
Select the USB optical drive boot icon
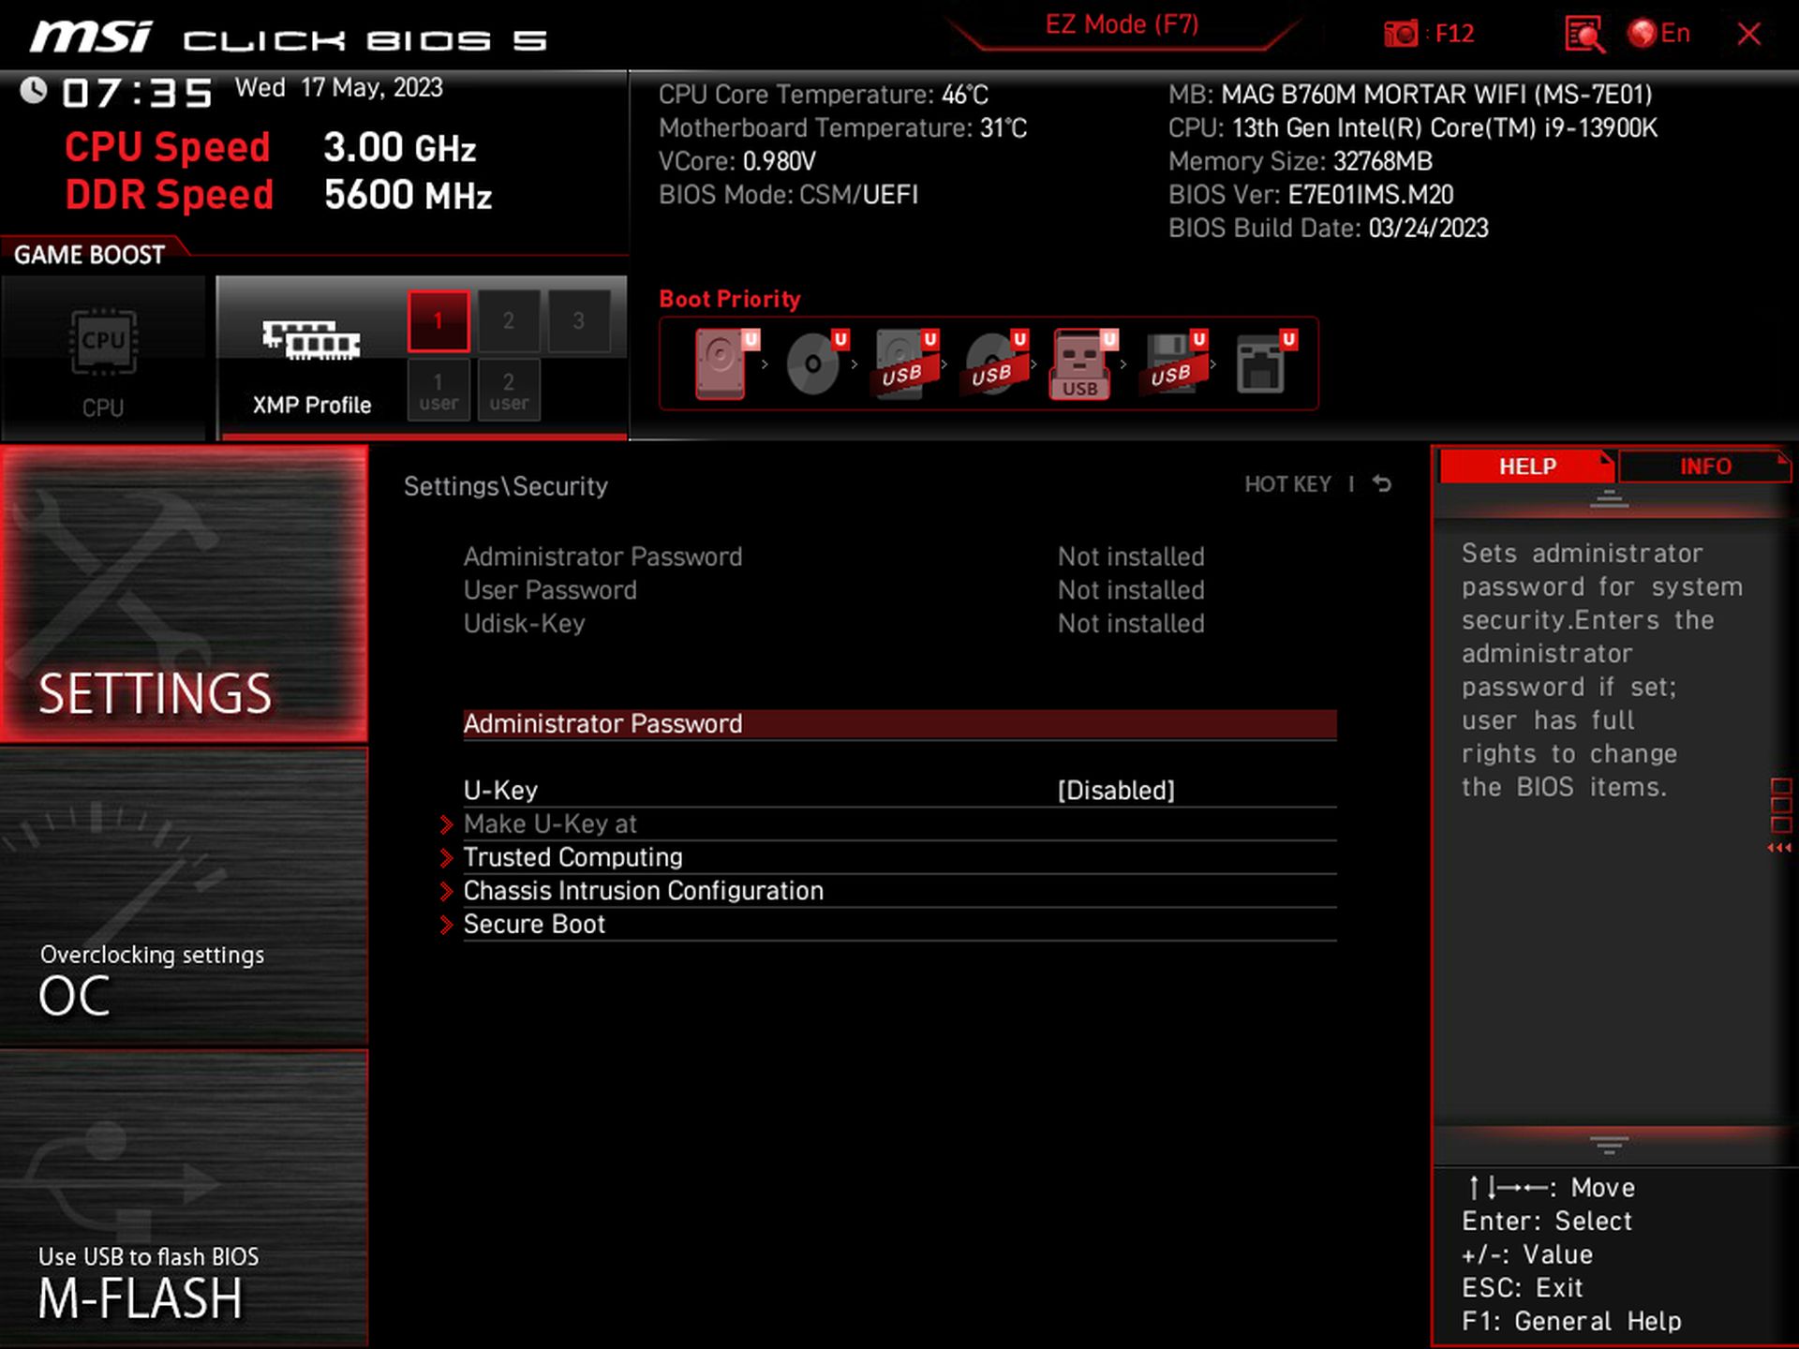click(995, 363)
